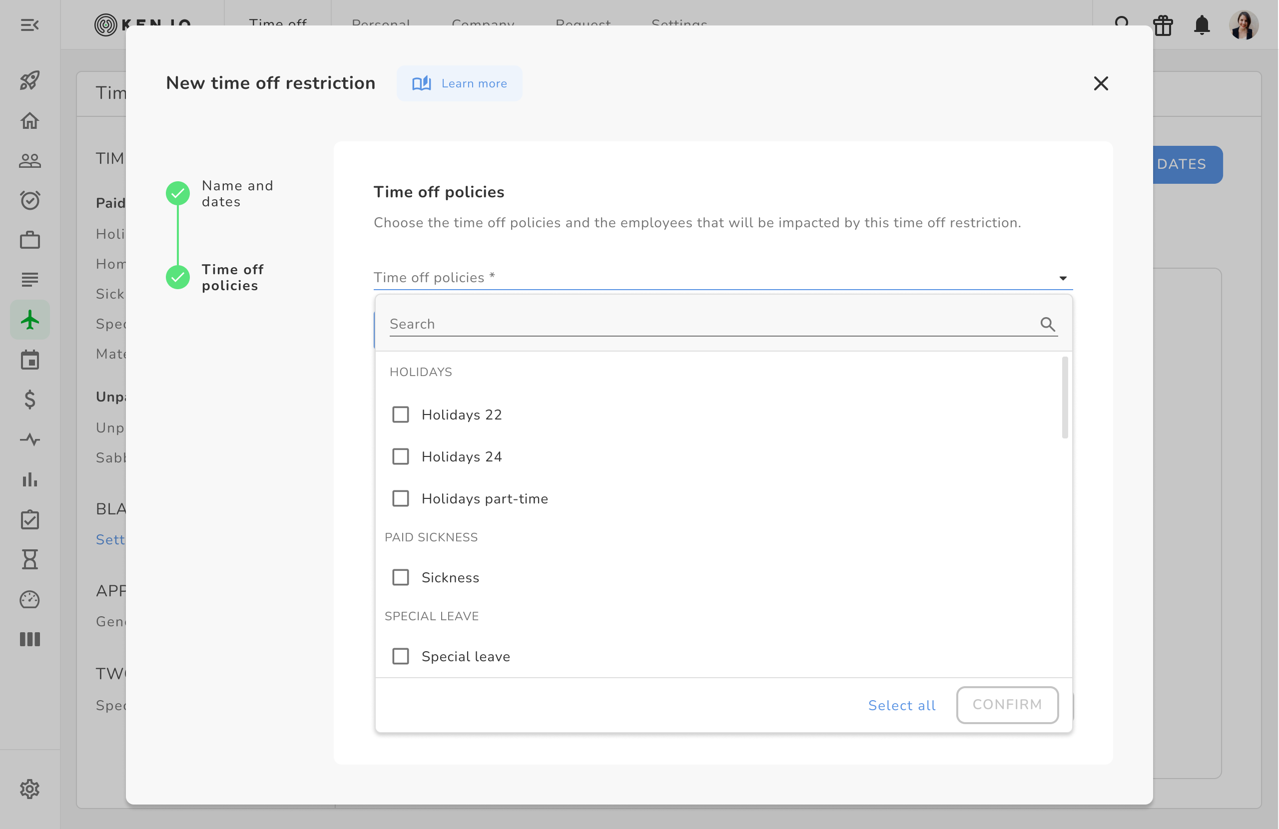Click the airplane time off icon
1279x829 pixels.
tap(30, 320)
